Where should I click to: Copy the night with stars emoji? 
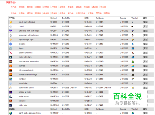[145, 57]
